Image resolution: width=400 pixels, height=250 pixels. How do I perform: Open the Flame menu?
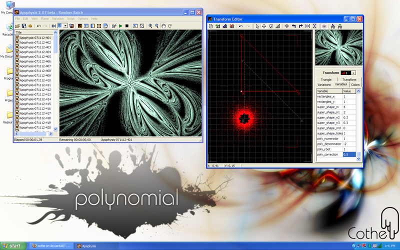click(x=44, y=18)
